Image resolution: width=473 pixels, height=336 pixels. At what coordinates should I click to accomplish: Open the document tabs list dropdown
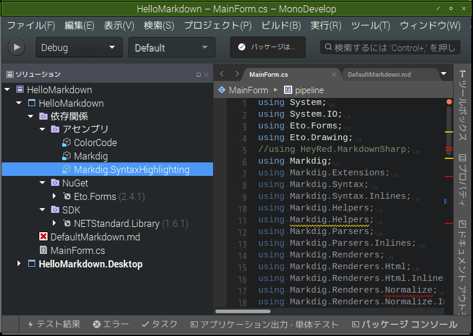tap(444, 73)
